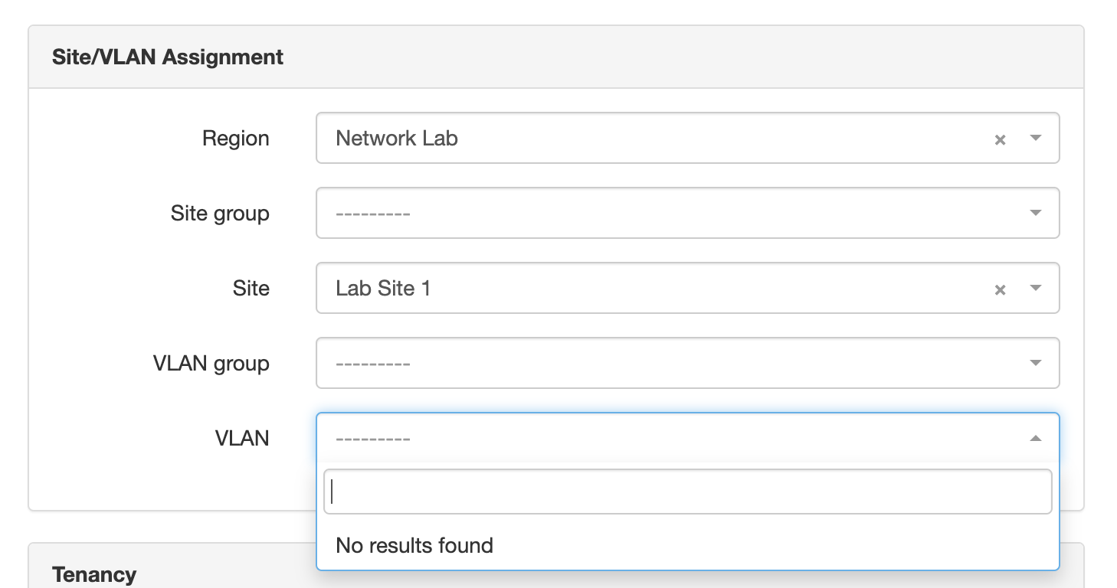
Task: Open the Site group dropdown arrow
Action: (x=1036, y=213)
